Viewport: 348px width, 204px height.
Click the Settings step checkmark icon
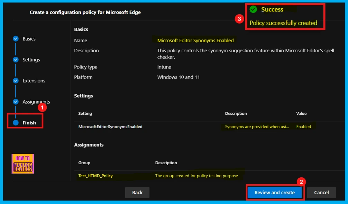click(x=16, y=60)
